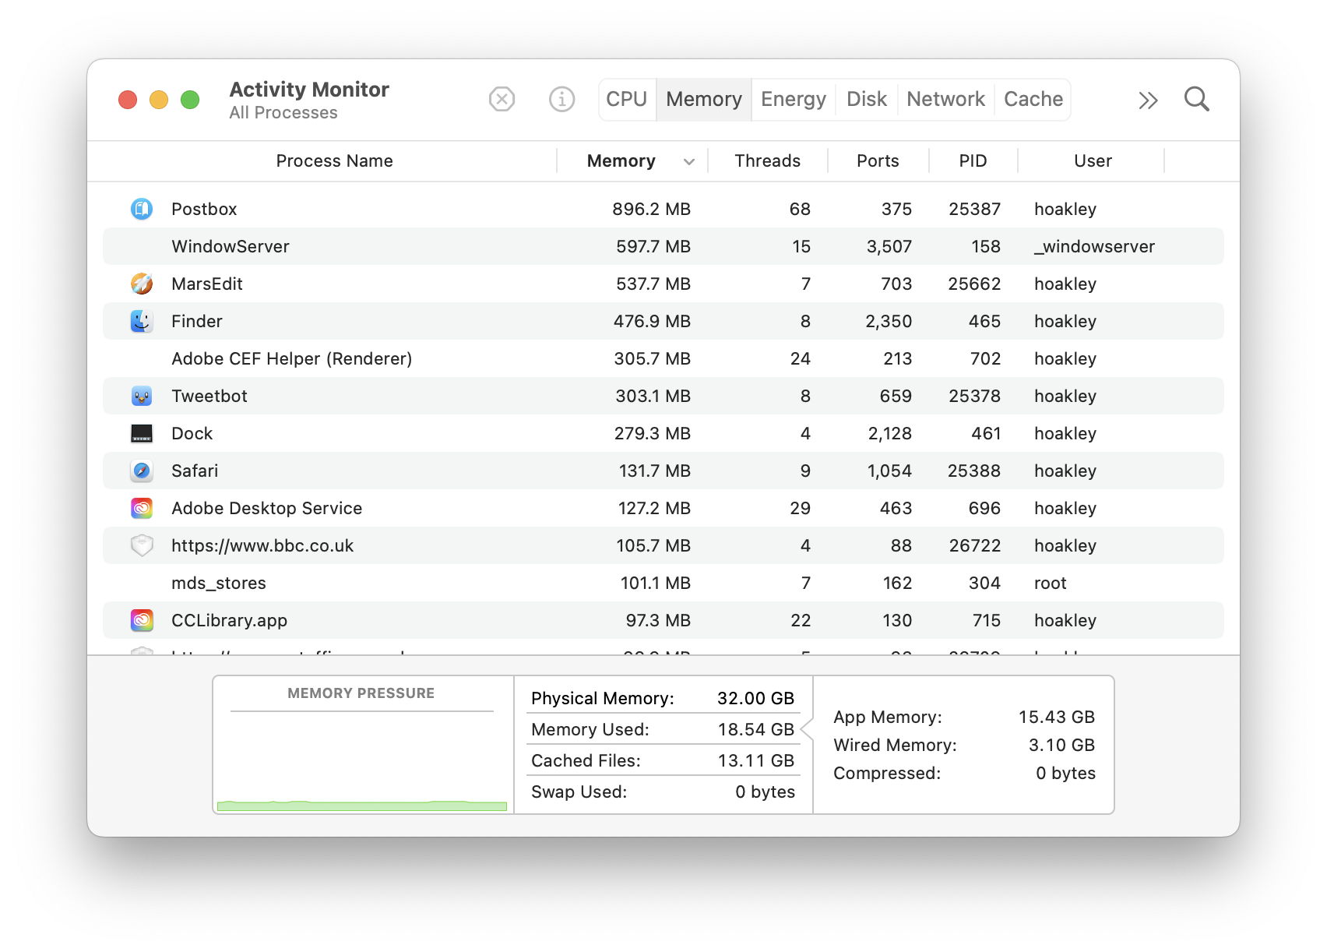
Task: Click the Safari icon in the list
Action: (x=141, y=471)
